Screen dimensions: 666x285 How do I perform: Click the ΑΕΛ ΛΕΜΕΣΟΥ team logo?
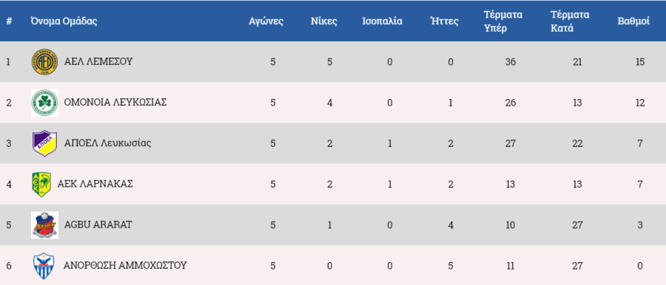click(44, 62)
